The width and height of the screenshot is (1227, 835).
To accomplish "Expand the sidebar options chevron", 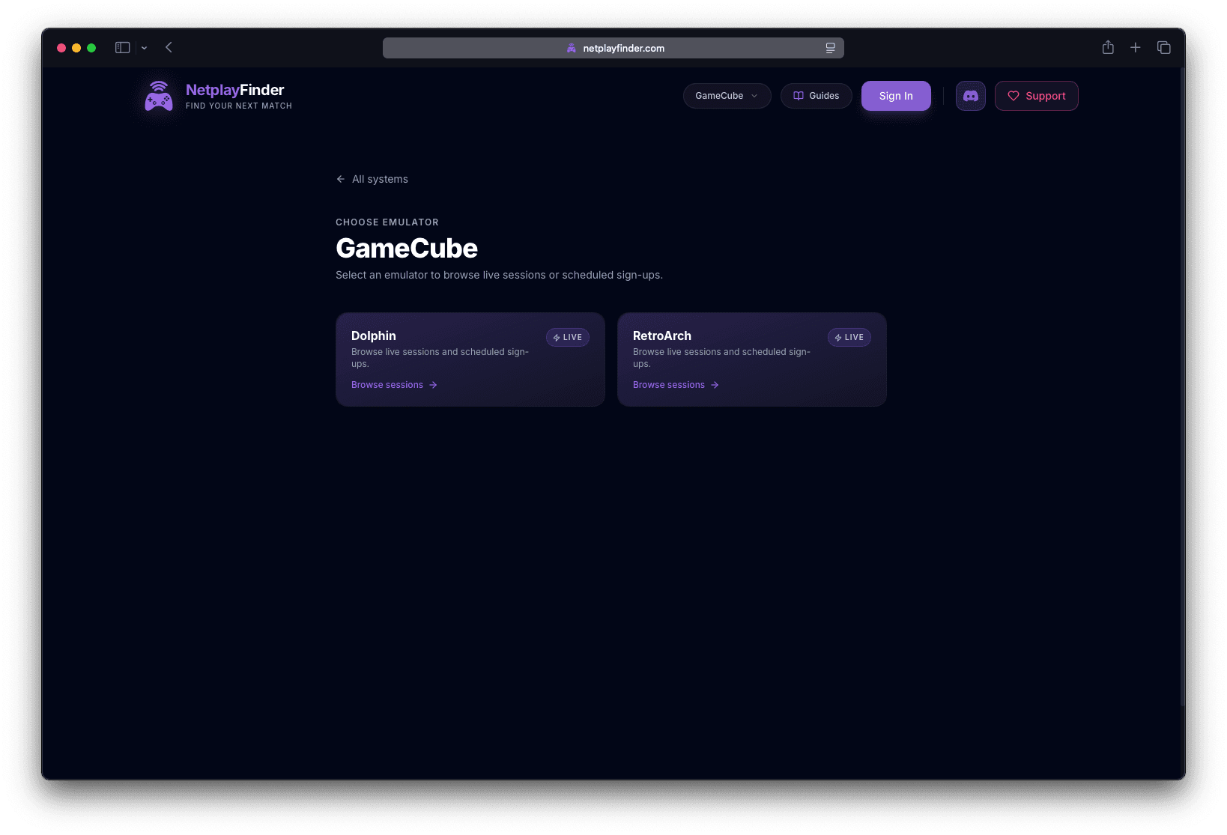I will point(144,48).
